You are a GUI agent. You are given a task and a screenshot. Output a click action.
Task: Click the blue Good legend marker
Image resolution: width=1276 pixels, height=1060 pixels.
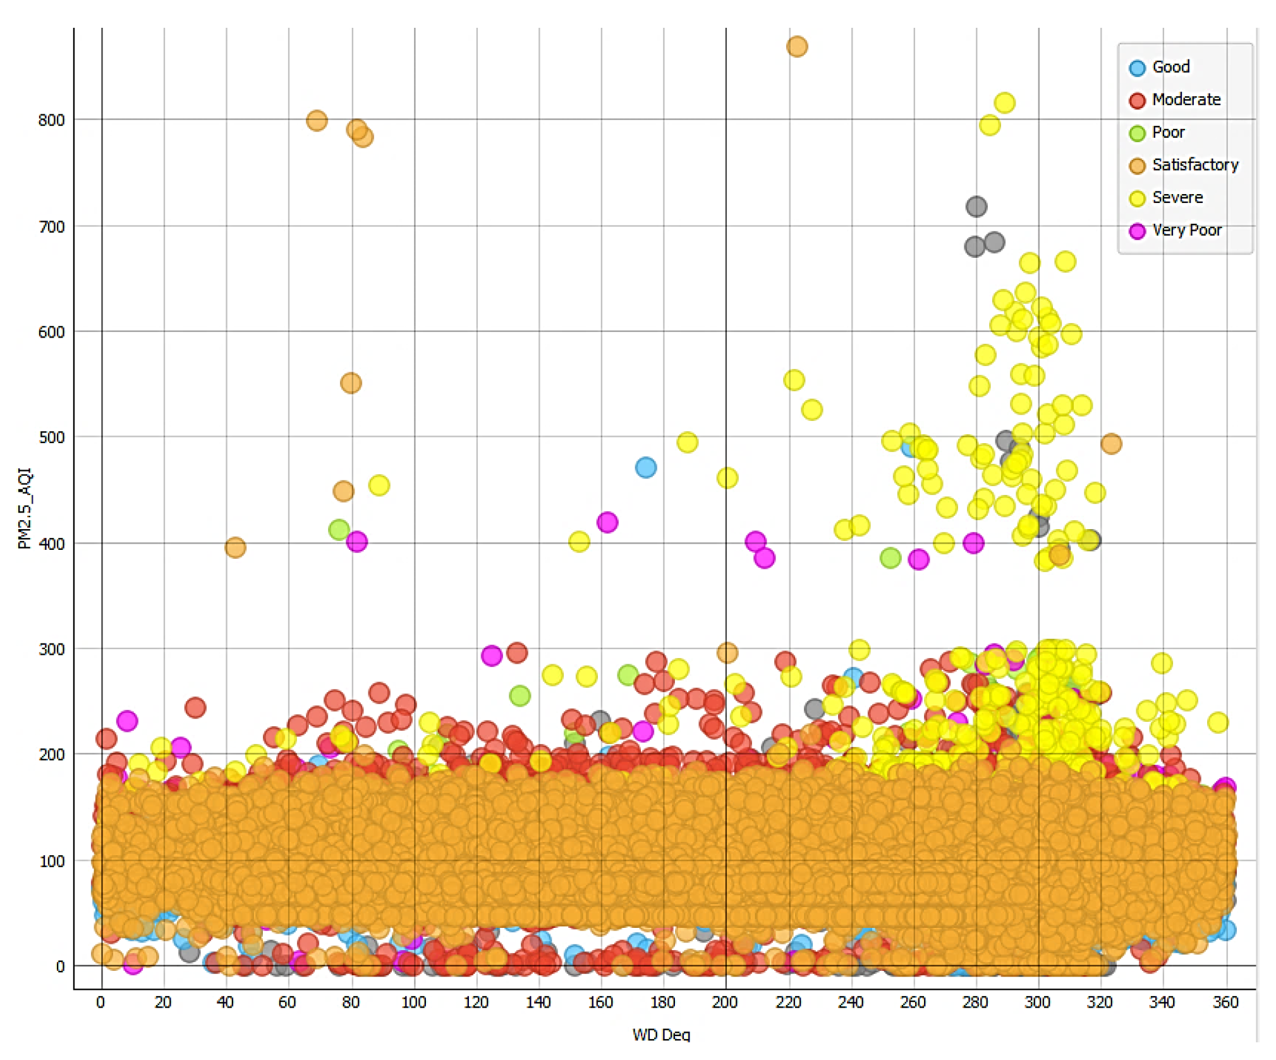(x=1136, y=68)
